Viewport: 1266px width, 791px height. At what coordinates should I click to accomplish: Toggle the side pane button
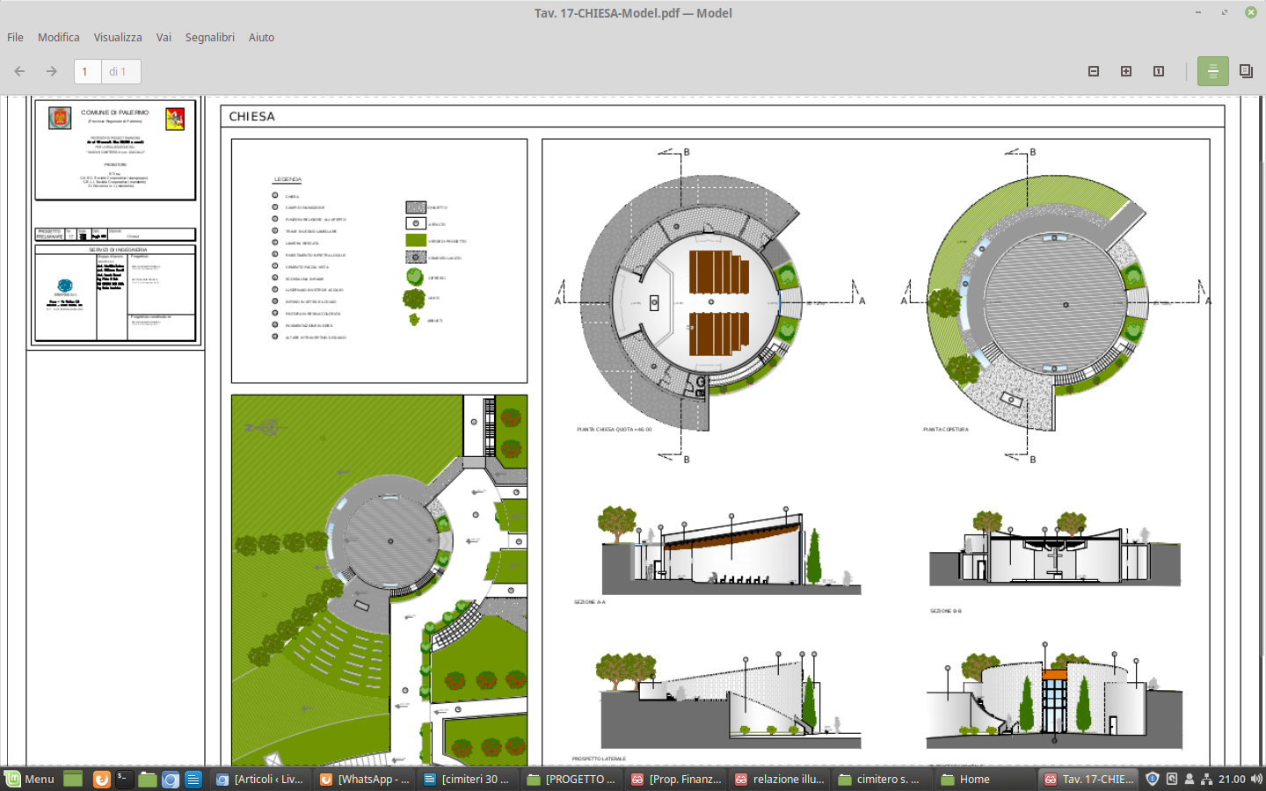tap(1246, 71)
